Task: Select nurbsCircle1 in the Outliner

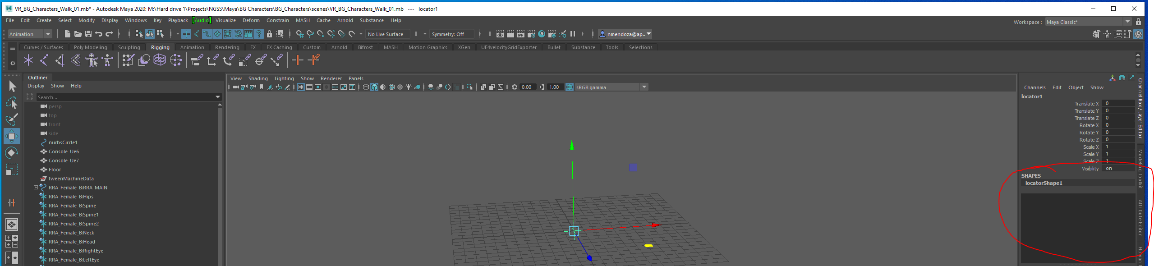Action: tap(63, 142)
